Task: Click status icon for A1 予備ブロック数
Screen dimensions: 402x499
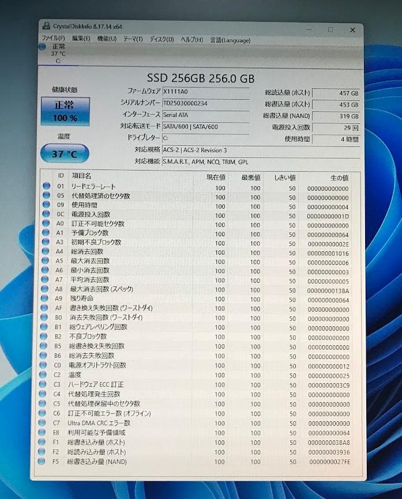Action: point(46,232)
